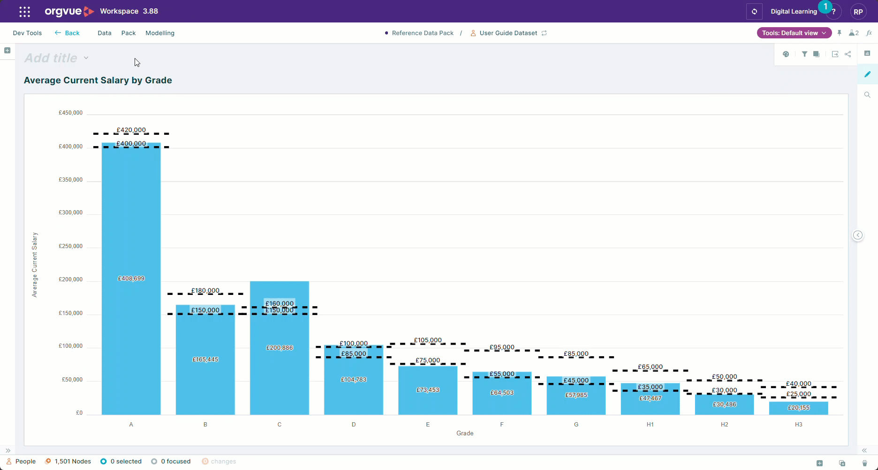
Task: Open the Modelling menu
Action: 160,33
